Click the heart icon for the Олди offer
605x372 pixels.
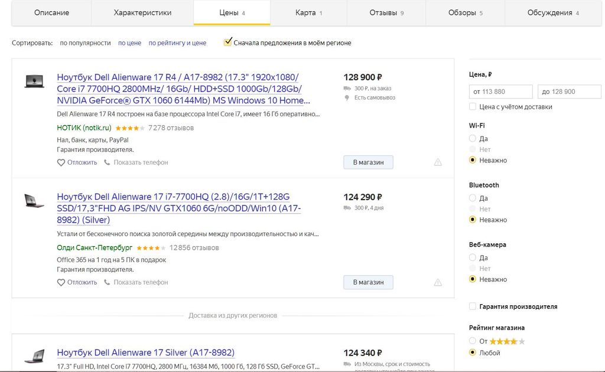pyautogui.click(x=61, y=283)
